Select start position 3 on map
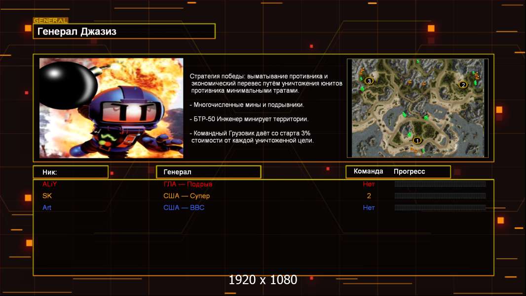 369,81
